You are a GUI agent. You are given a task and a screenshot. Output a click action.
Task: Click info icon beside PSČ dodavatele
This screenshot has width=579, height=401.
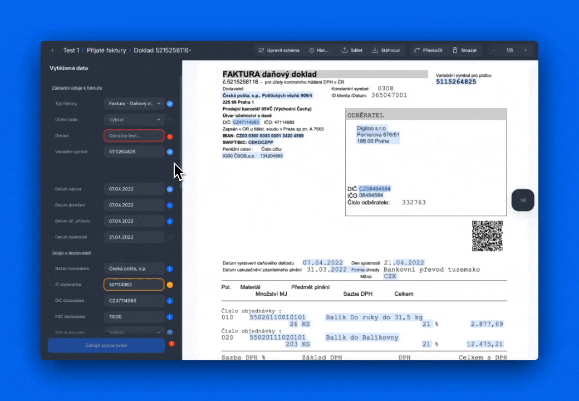170,317
